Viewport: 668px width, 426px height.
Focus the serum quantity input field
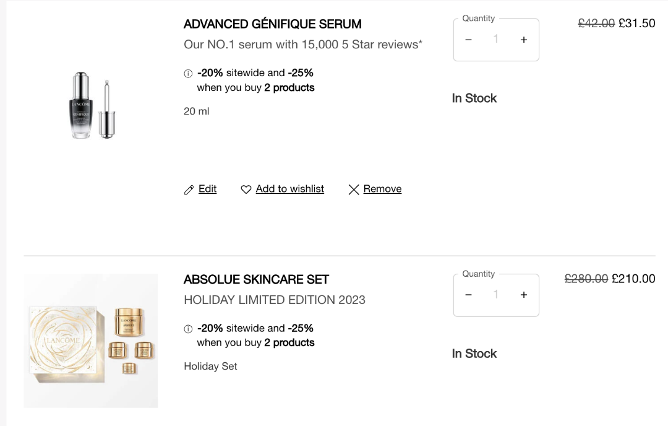tap(495, 40)
